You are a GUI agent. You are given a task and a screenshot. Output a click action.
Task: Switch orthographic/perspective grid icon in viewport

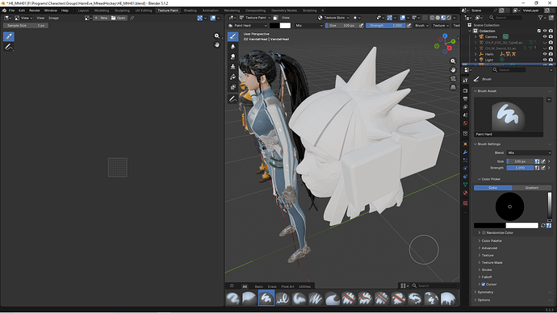(x=453, y=87)
